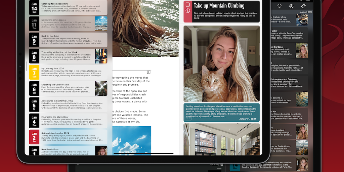Tap the August 2017 header on right iPad
This screenshot has width=344, height=172.
coord(306,12)
